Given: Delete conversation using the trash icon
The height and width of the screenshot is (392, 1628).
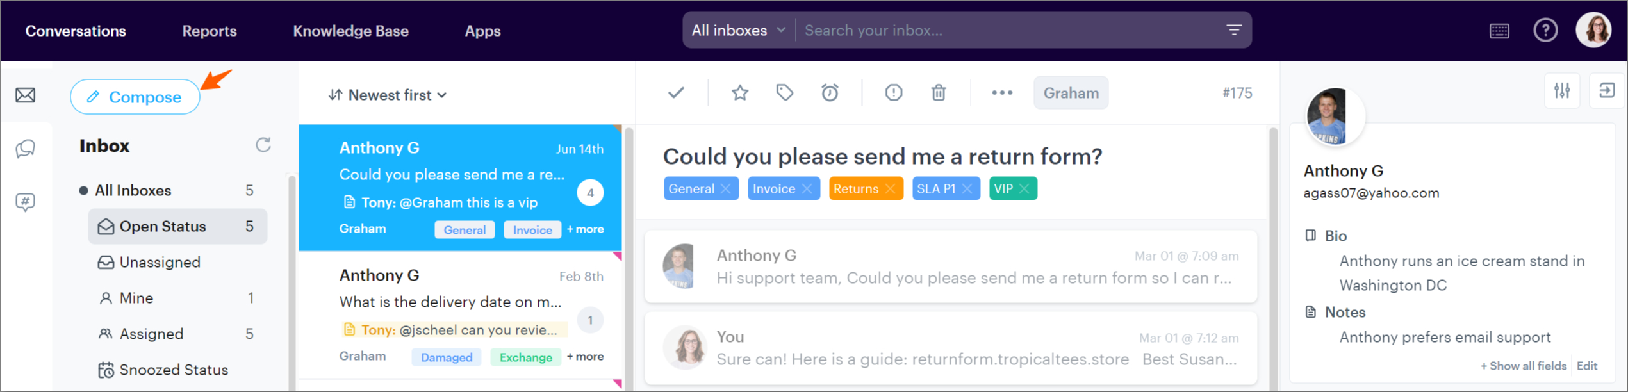Looking at the screenshot, I should point(939,94).
